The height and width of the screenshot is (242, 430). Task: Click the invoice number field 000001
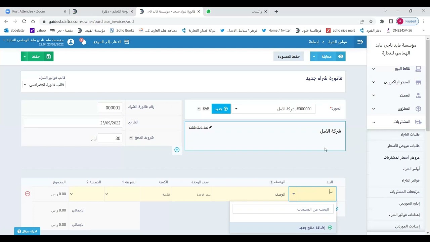(110, 108)
